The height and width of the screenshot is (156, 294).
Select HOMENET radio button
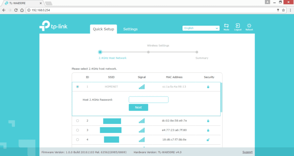(78, 87)
